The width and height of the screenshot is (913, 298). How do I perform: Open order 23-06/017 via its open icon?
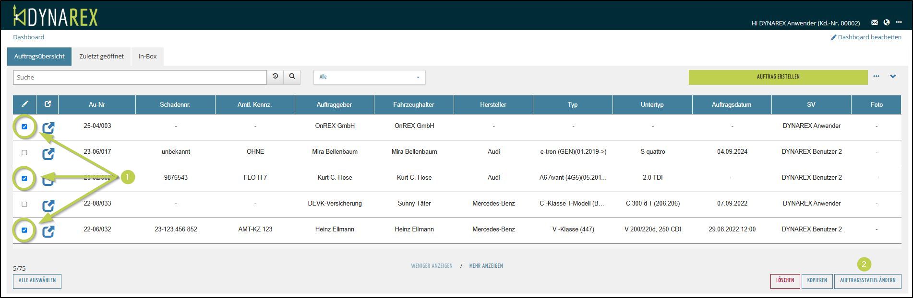click(48, 153)
